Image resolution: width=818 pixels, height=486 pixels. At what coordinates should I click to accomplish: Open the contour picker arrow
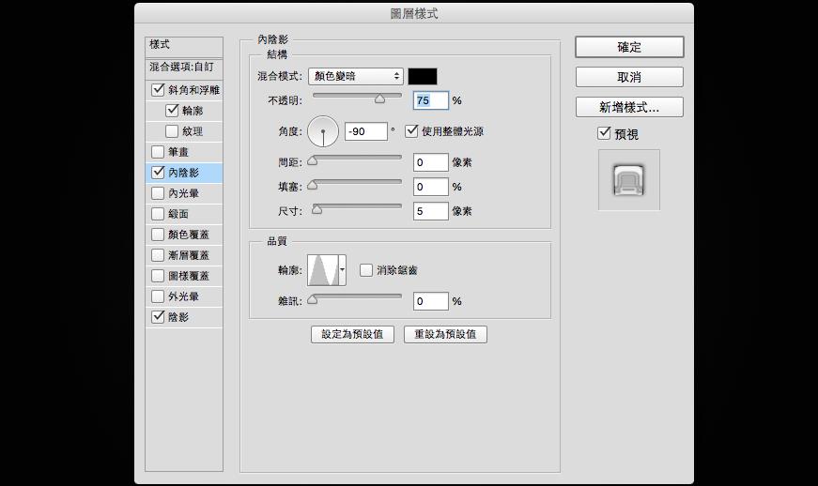(x=342, y=270)
